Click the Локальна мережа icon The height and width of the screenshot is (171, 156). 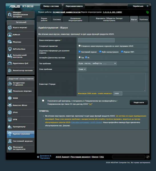point(10,91)
